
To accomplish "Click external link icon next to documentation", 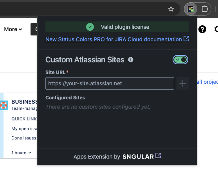I will point(186,39).
